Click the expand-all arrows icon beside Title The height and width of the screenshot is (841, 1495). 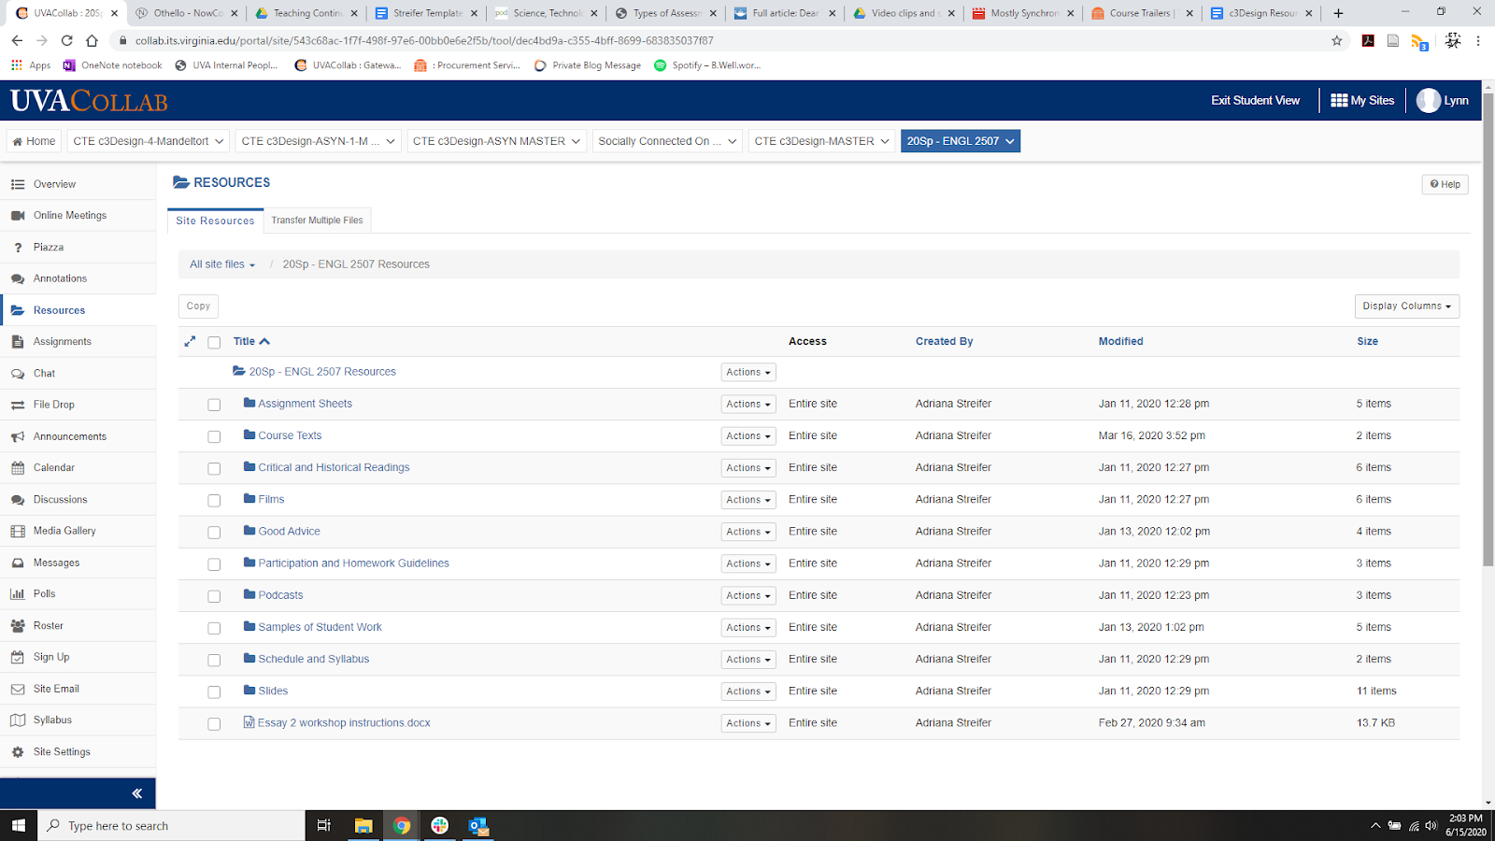coord(190,342)
